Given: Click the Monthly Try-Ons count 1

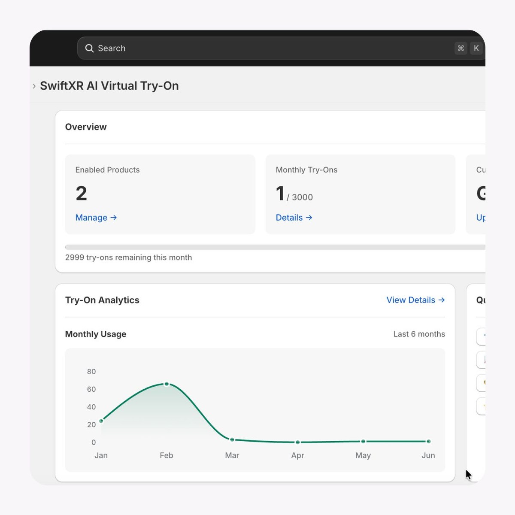Looking at the screenshot, I should click(280, 194).
